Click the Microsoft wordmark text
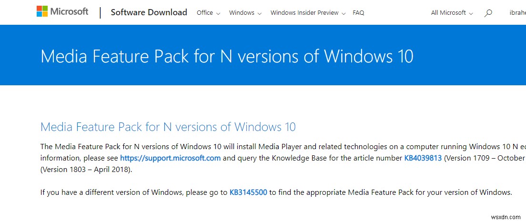 point(70,12)
